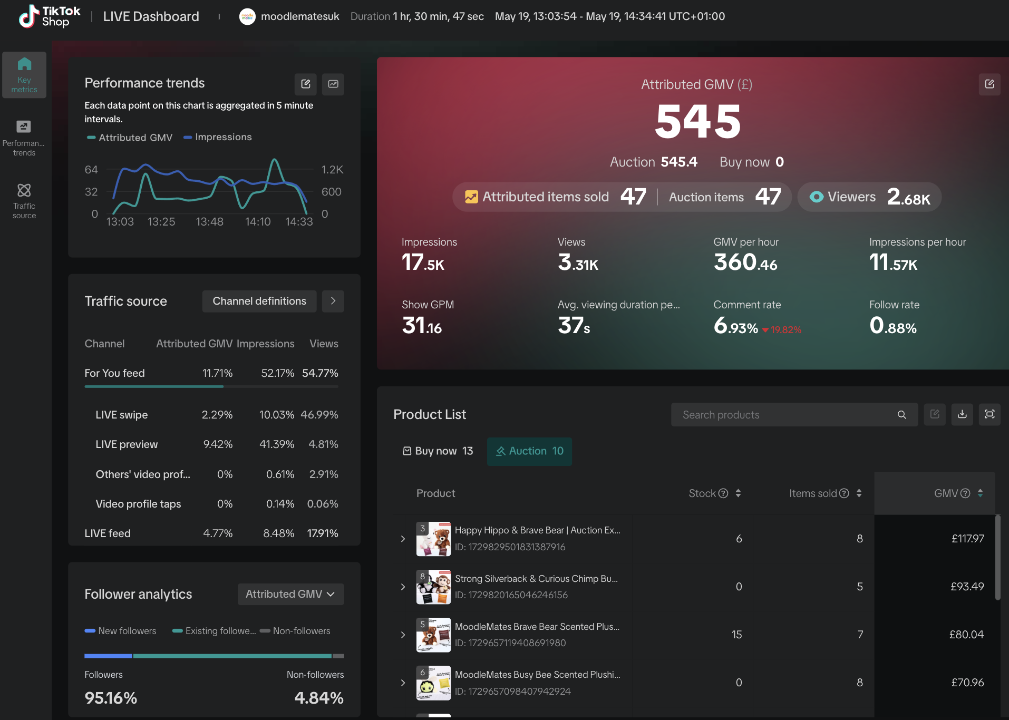Click the Avg. viewing duration 37s metric
The width and height of the screenshot is (1009, 720).
pos(619,318)
